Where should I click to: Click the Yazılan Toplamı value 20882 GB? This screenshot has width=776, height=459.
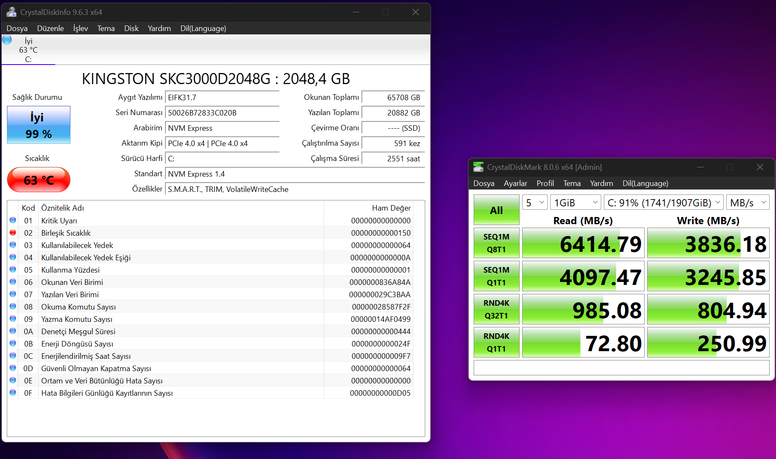click(393, 113)
